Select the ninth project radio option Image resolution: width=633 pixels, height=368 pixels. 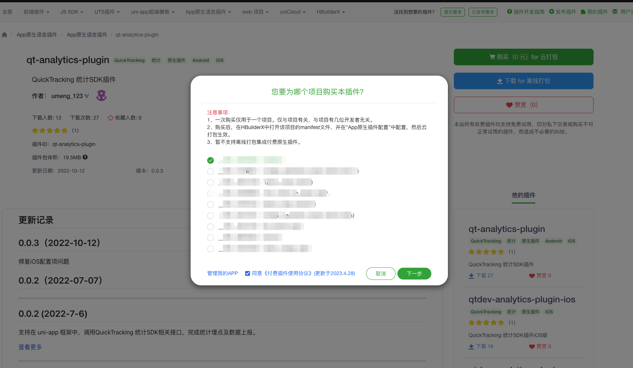pyautogui.click(x=211, y=249)
